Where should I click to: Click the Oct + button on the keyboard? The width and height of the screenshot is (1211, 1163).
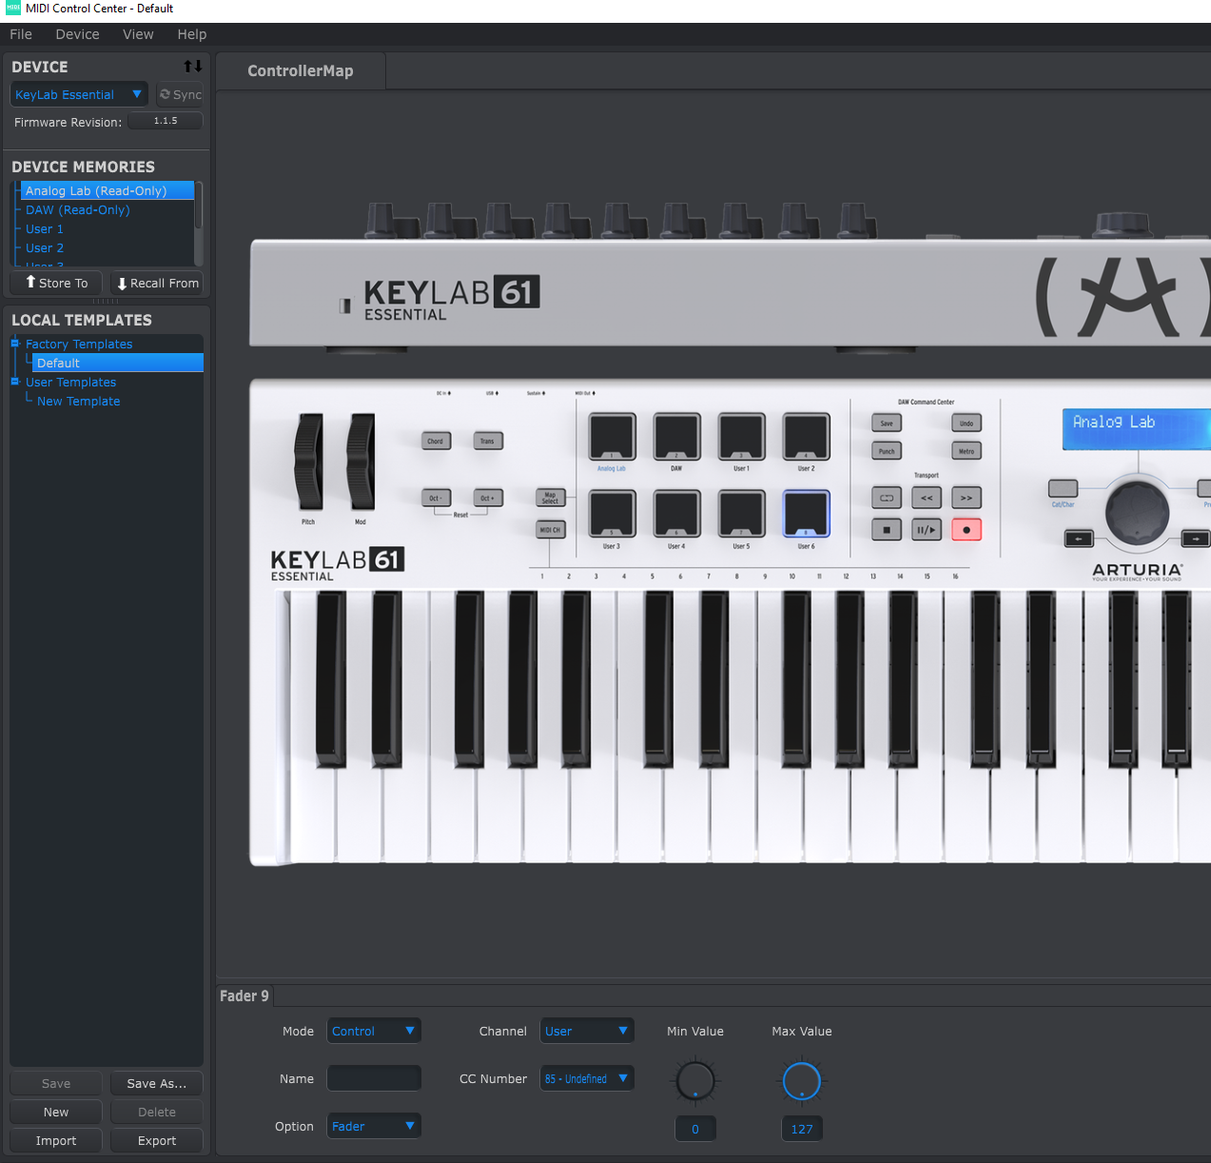tap(488, 498)
